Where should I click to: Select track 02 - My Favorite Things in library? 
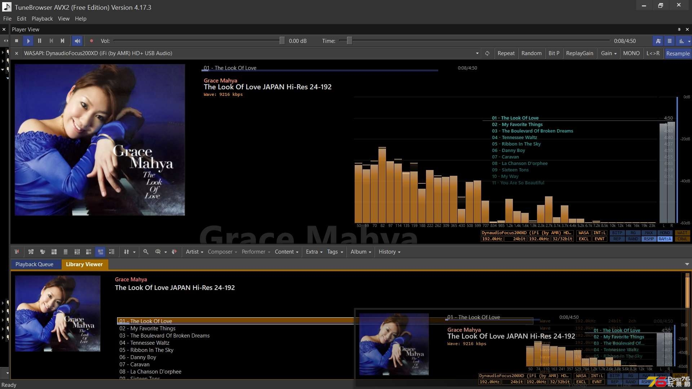point(147,328)
